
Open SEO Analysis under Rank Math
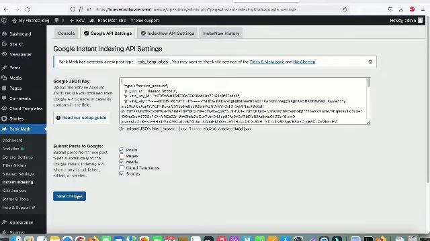[x=15, y=191]
